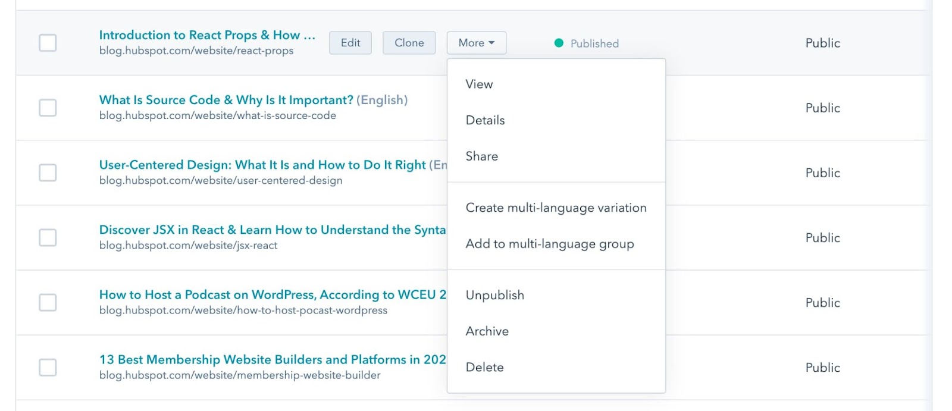952x411 pixels.
Task: Unpublish the post via menu option
Action: click(x=495, y=295)
